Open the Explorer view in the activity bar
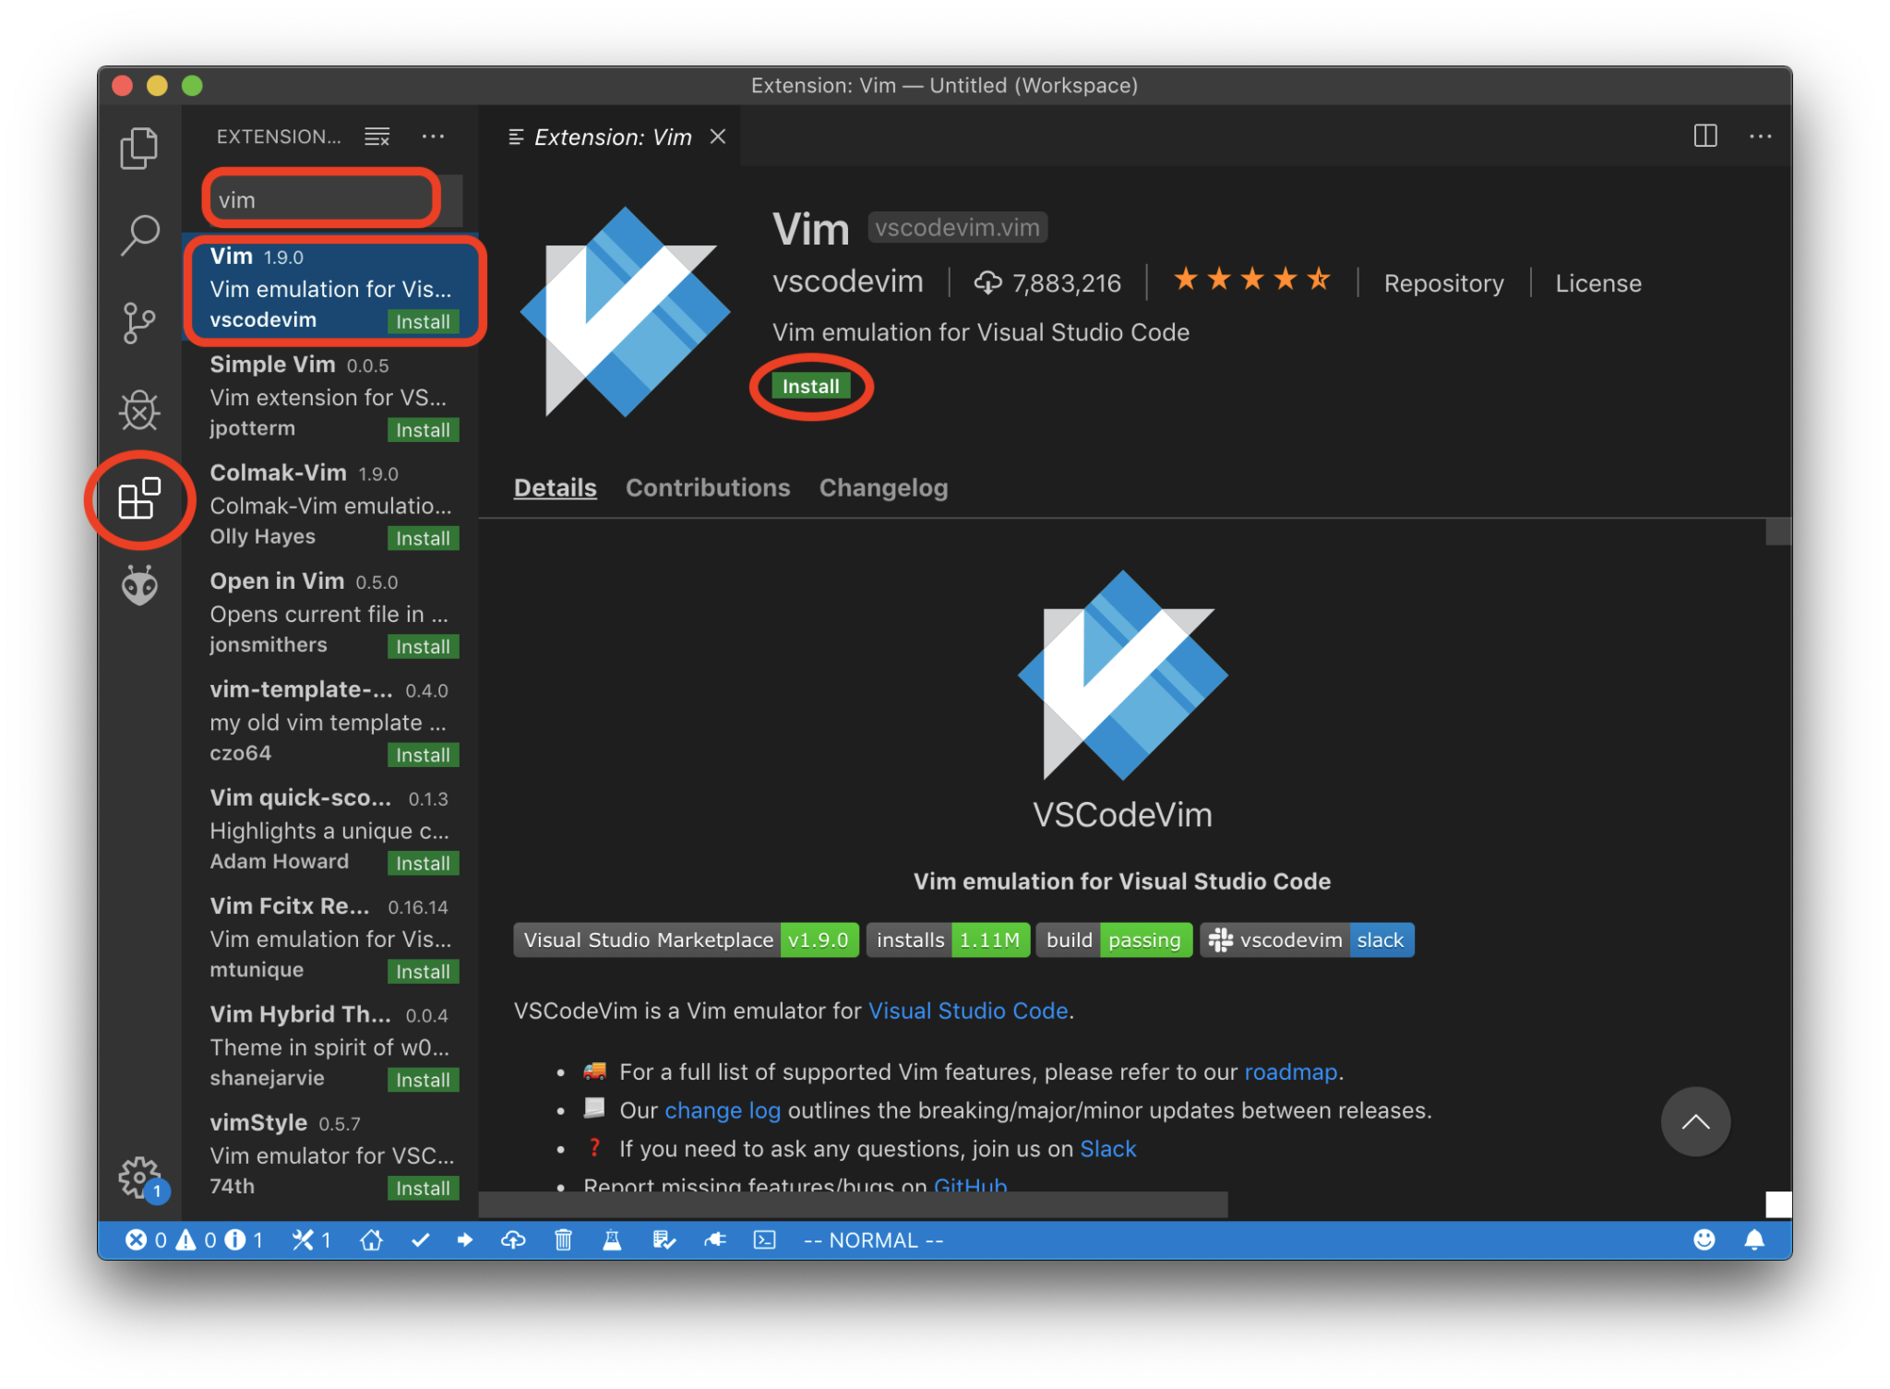Image resolution: width=1890 pixels, height=1389 pixels. (139, 147)
